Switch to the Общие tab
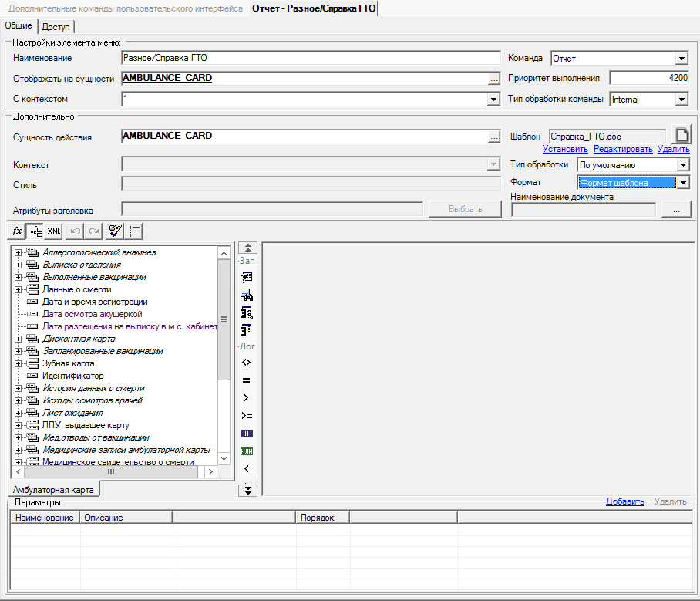 [x=19, y=25]
